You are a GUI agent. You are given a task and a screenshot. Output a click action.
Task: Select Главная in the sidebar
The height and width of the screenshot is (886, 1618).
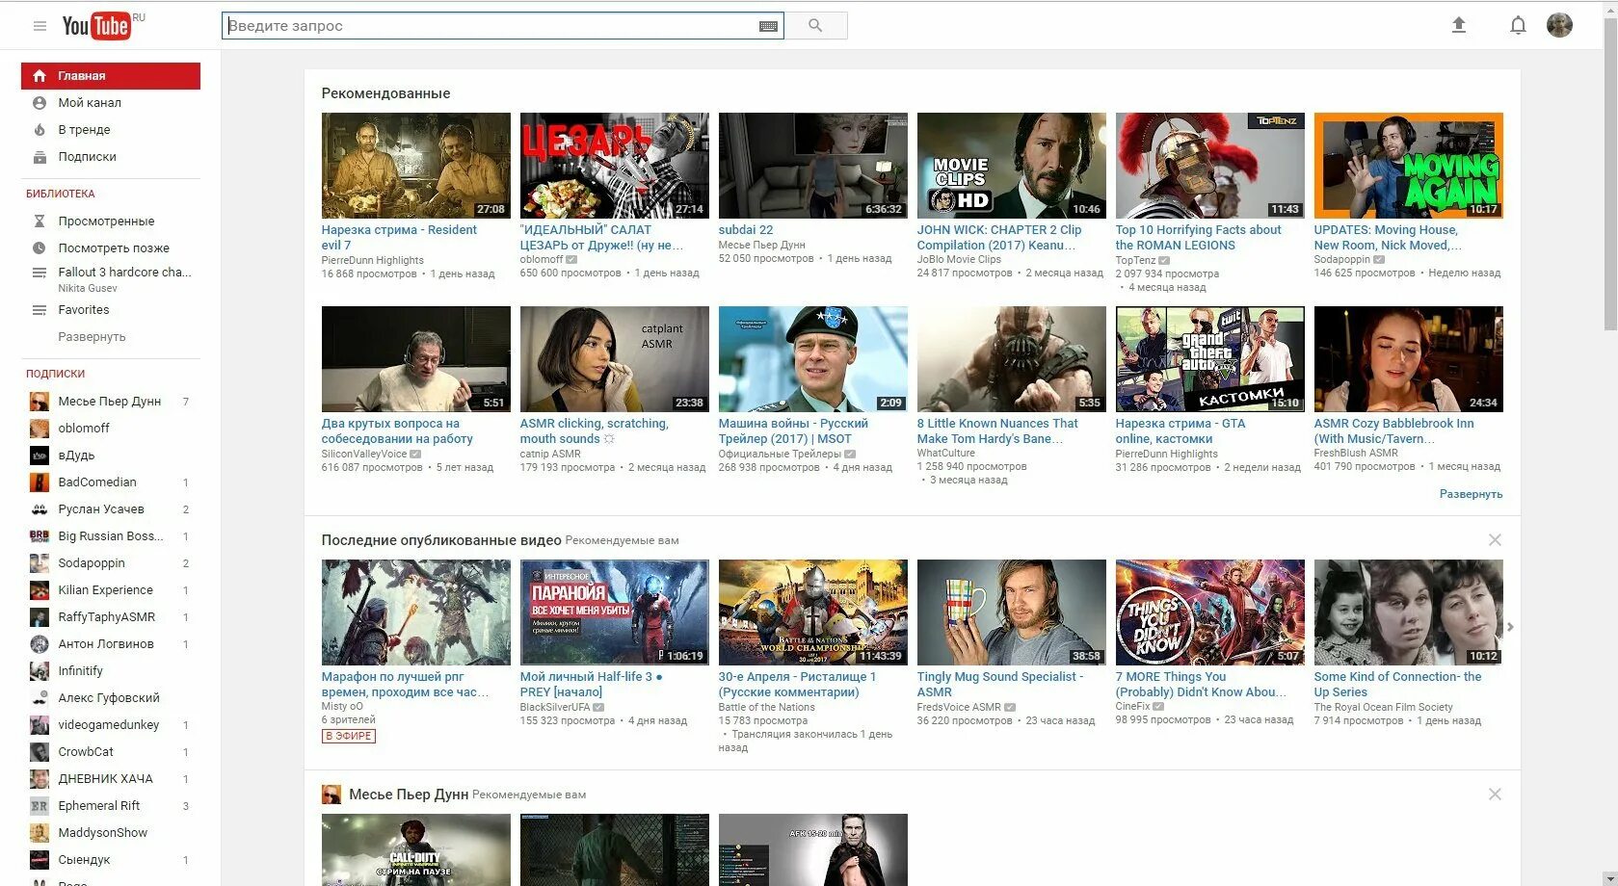click(x=111, y=76)
